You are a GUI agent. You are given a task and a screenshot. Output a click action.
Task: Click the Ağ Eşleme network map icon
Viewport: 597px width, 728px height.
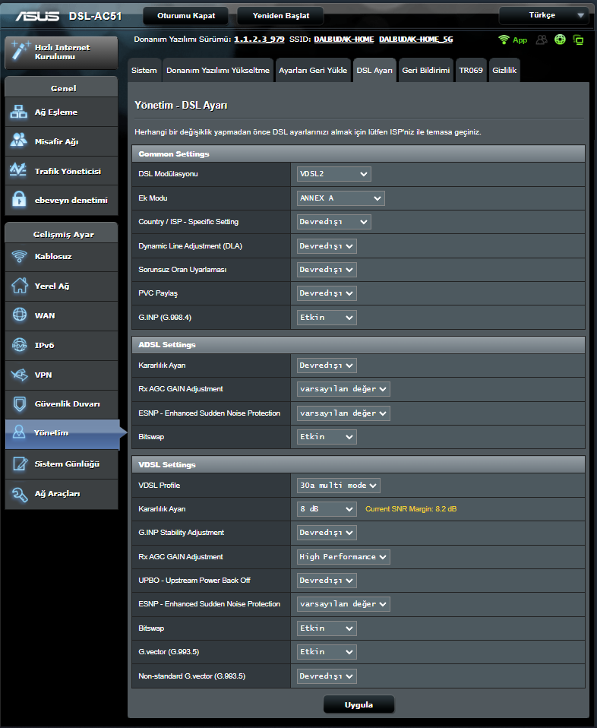(18, 112)
